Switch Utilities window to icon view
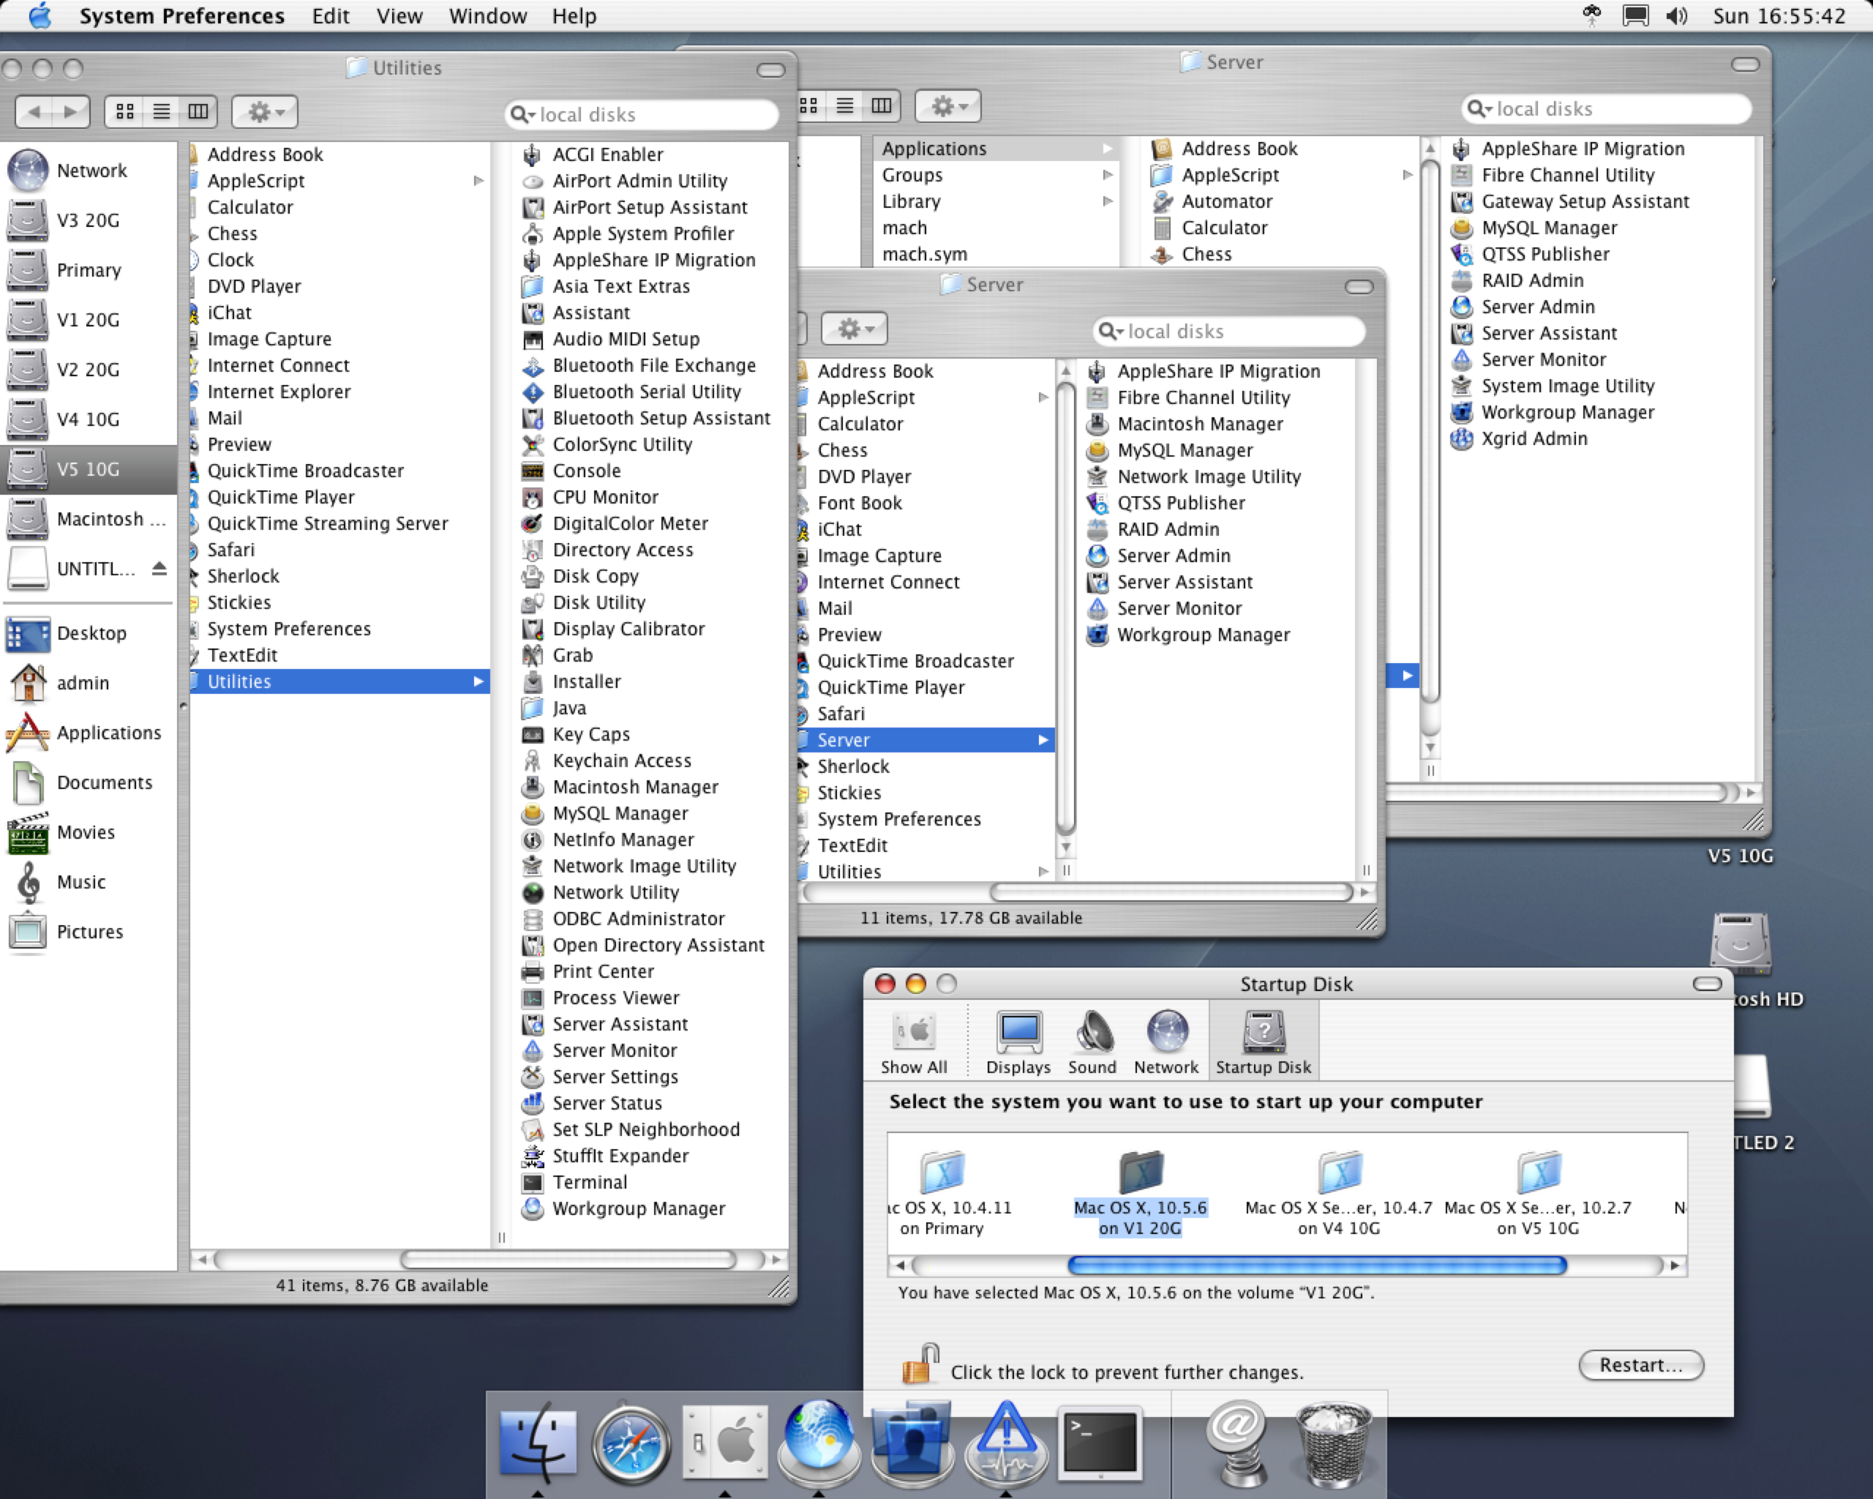The height and width of the screenshot is (1499, 1873). click(x=125, y=111)
